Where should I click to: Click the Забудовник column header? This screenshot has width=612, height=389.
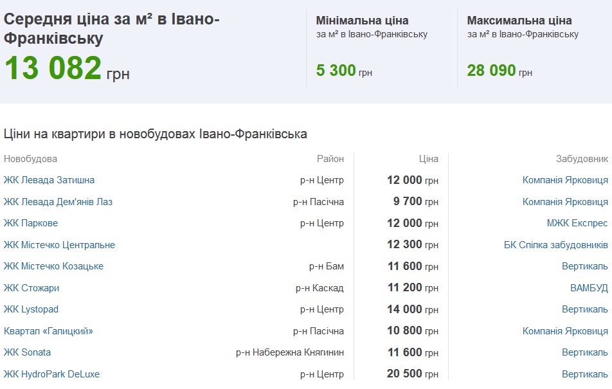(x=582, y=159)
